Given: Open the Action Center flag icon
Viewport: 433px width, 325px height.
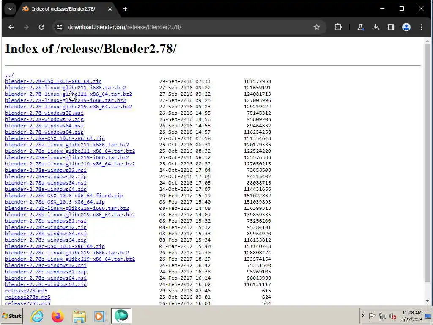Looking at the screenshot, I should (372, 316).
